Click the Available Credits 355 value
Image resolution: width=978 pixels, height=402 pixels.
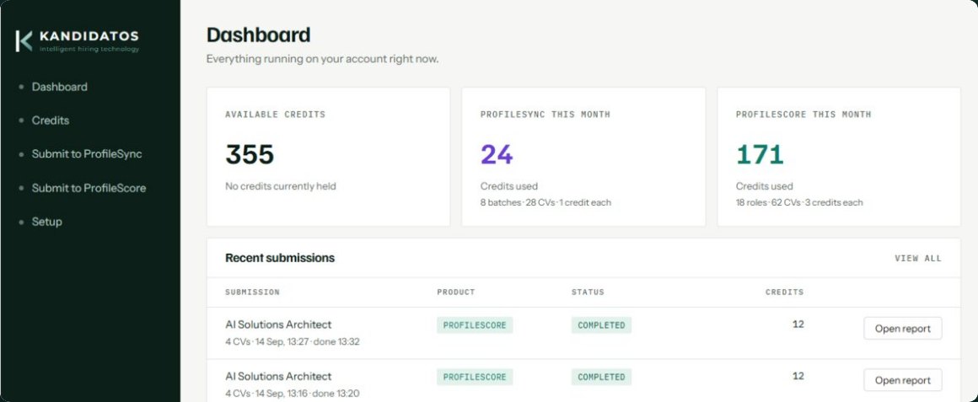pos(250,154)
